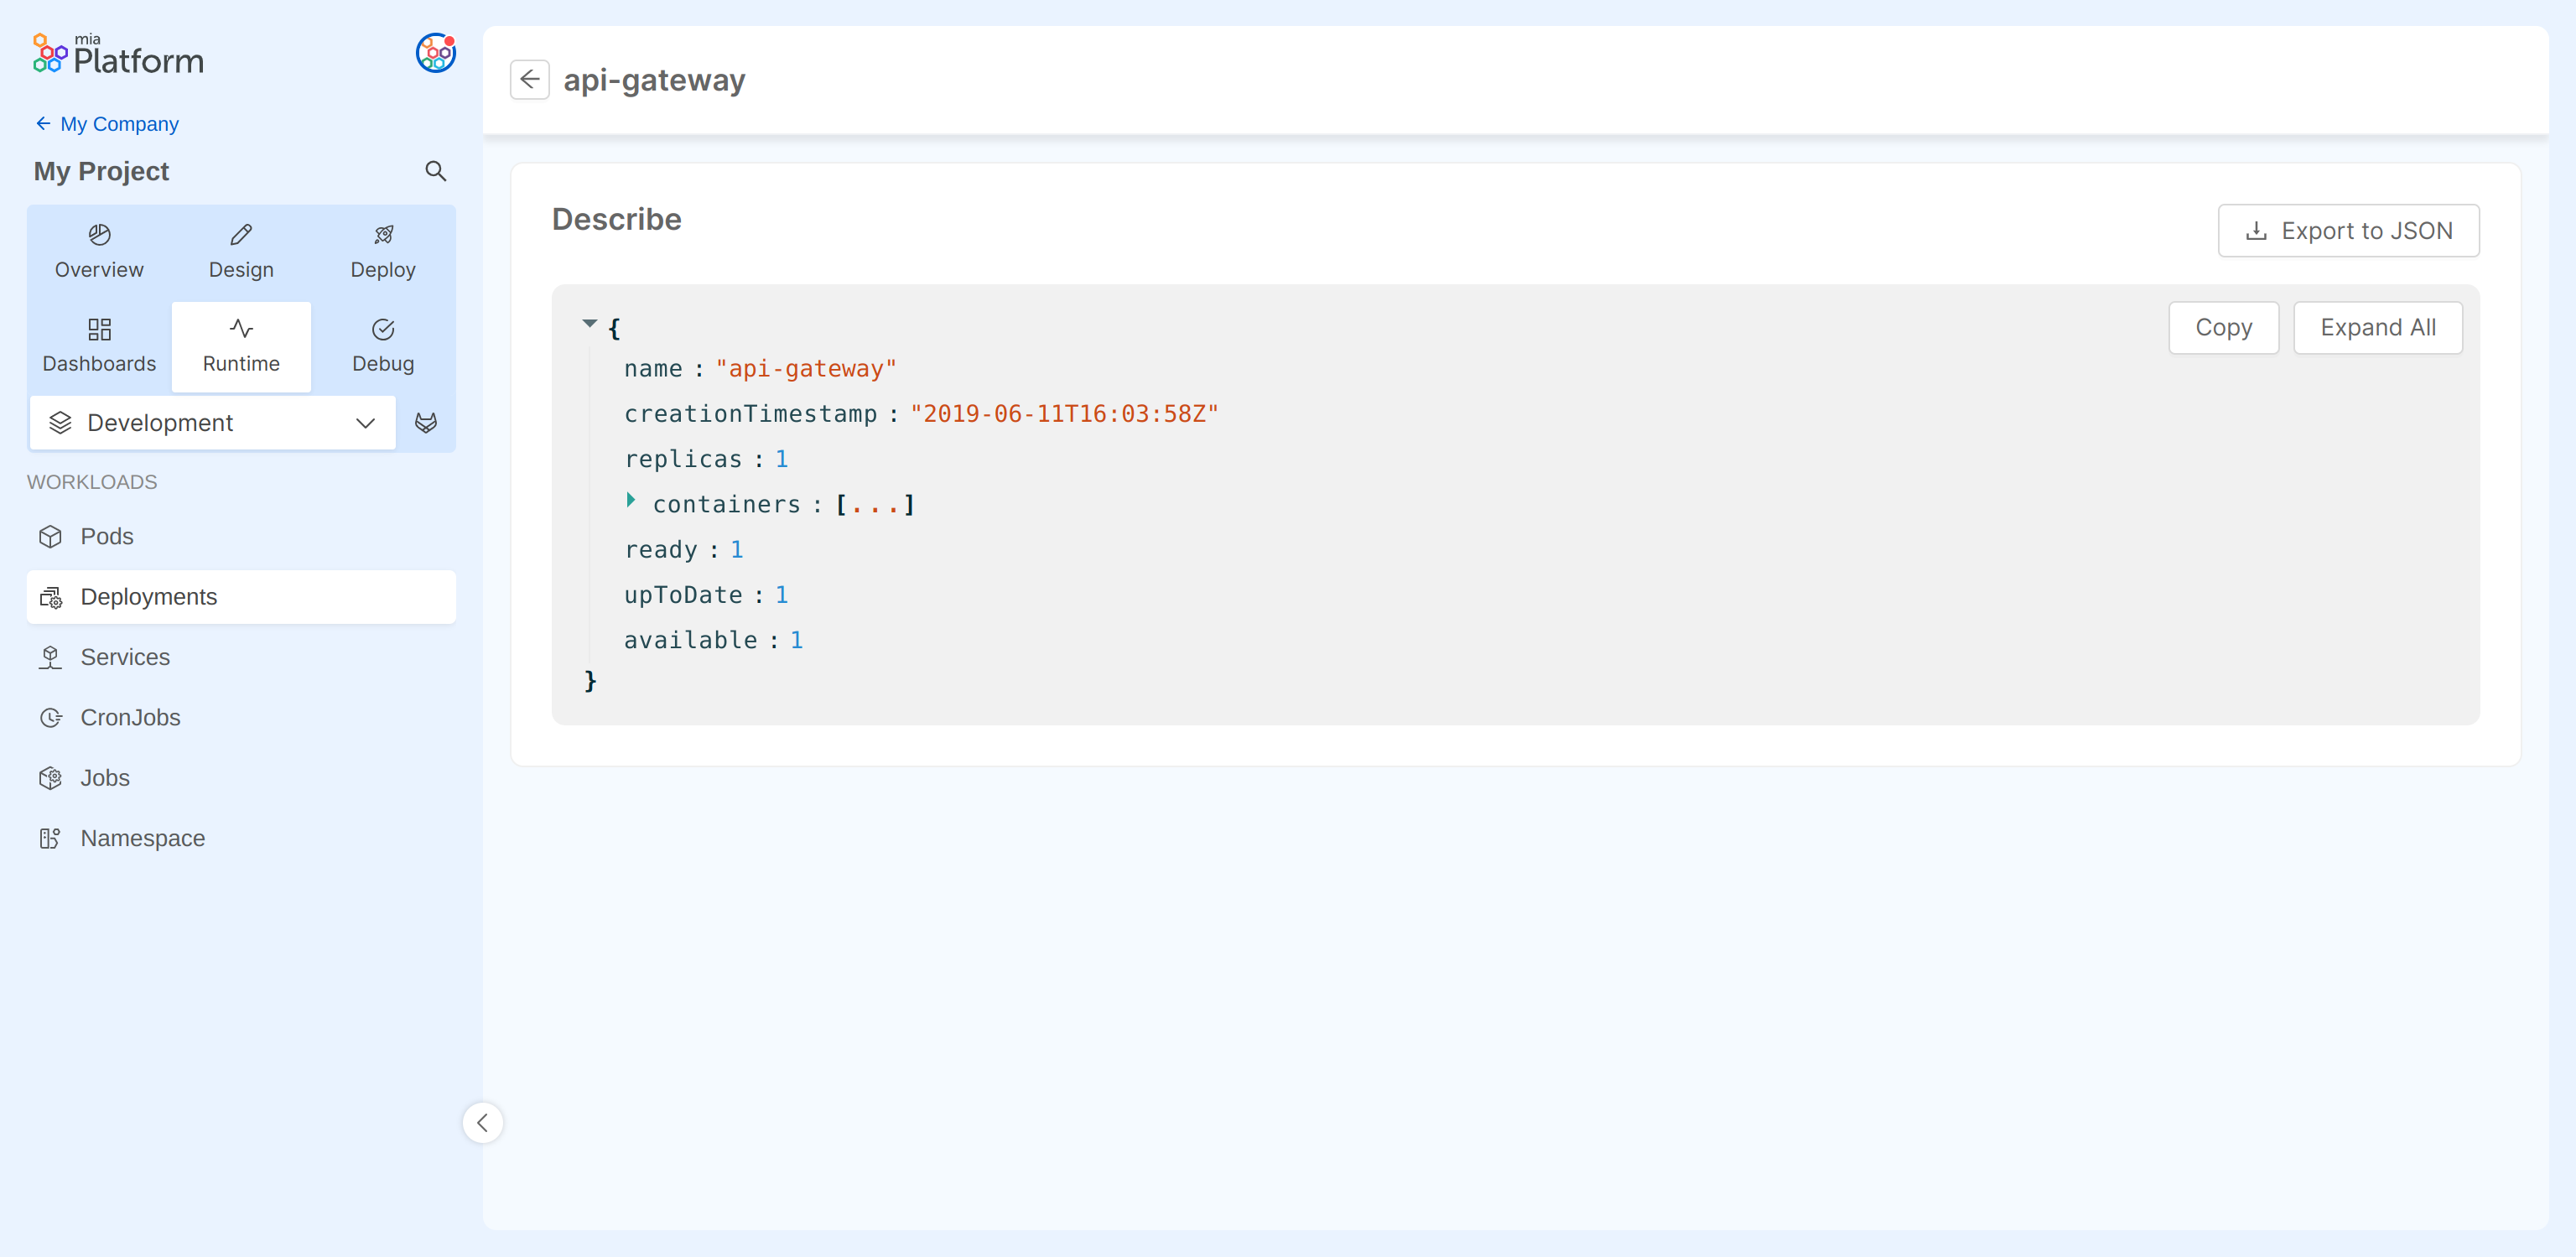Open the project search magnifier icon

(435, 171)
